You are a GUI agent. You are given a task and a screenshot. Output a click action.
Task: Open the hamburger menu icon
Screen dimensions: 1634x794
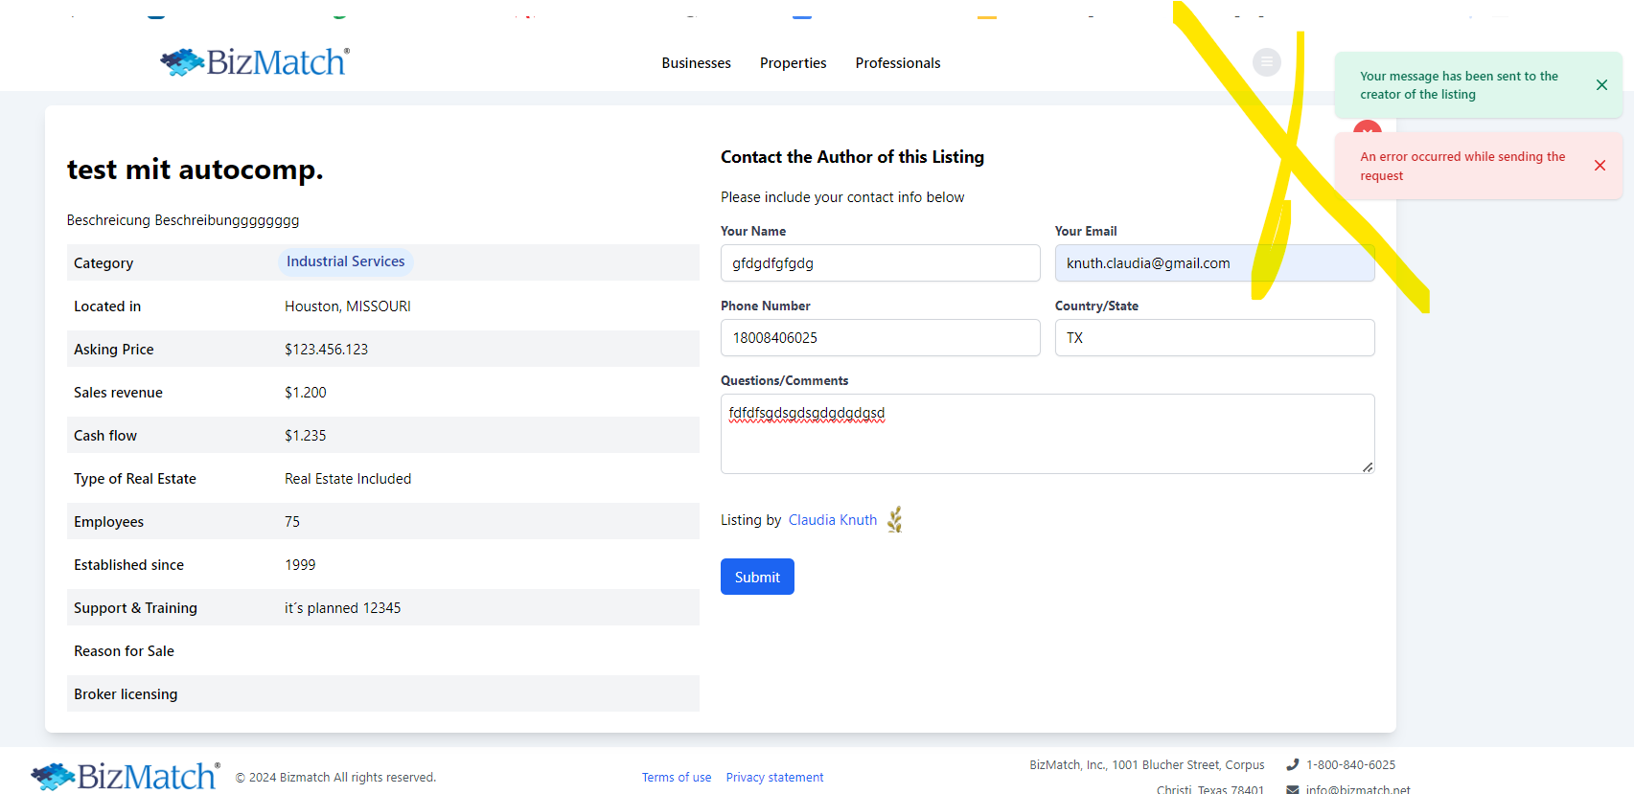tap(1266, 62)
